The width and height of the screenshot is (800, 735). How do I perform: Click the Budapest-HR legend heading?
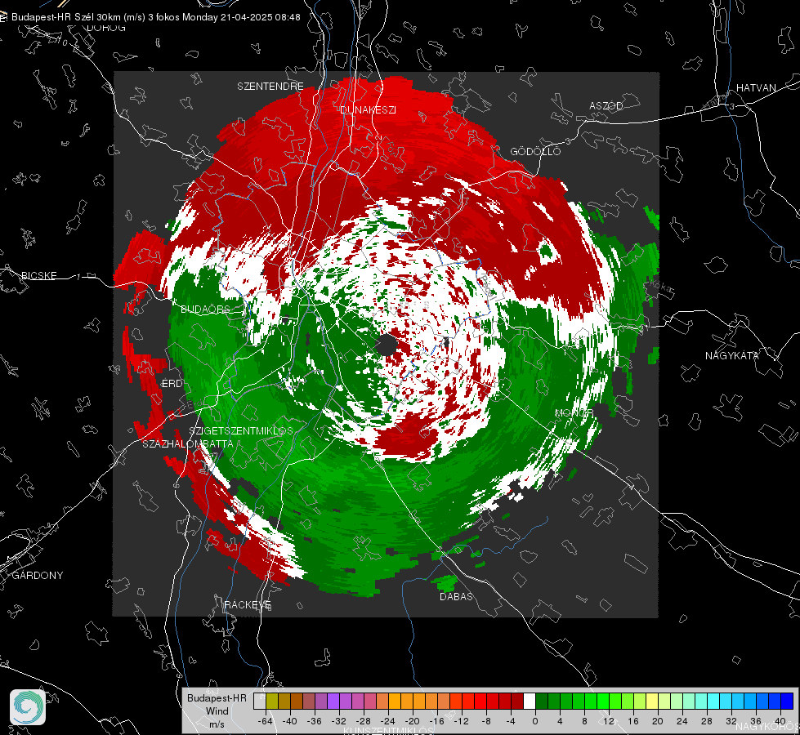pyautogui.click(x=217, y=698)
